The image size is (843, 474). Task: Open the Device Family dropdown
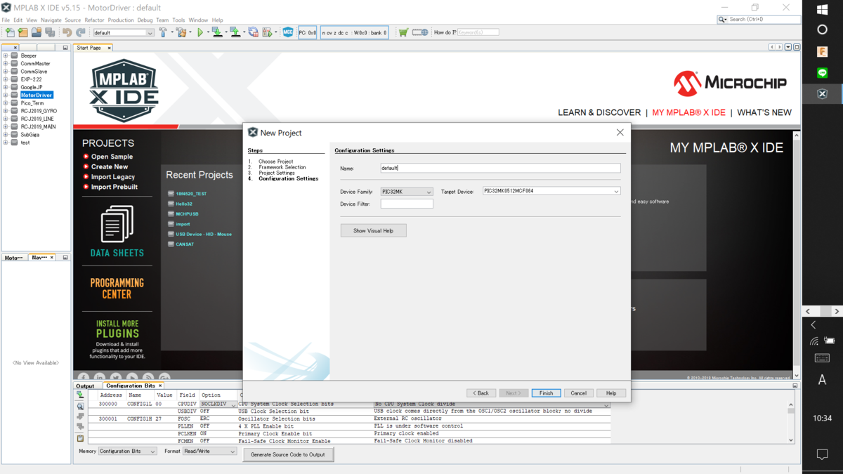(x=407, y=192)
